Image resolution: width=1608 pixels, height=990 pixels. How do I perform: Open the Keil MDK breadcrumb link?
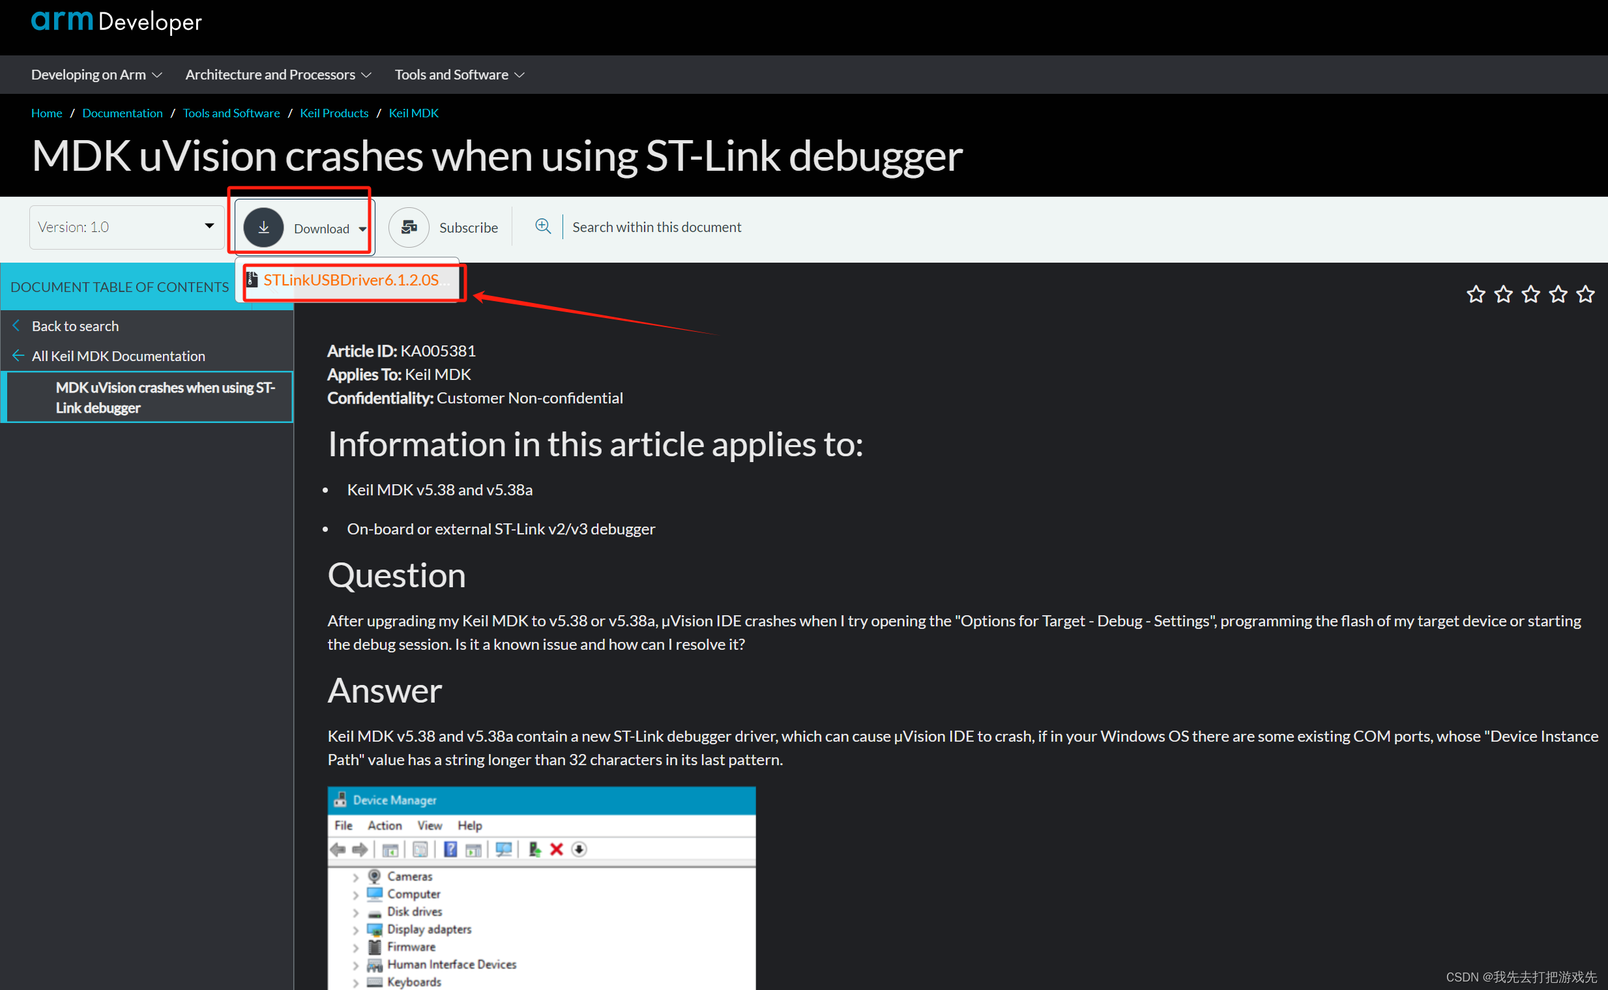[414, 113]
